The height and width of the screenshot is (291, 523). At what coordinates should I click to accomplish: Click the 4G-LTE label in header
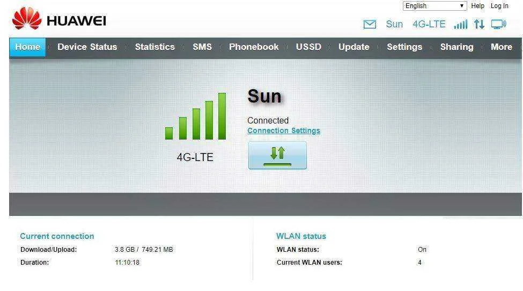point(429,24)
